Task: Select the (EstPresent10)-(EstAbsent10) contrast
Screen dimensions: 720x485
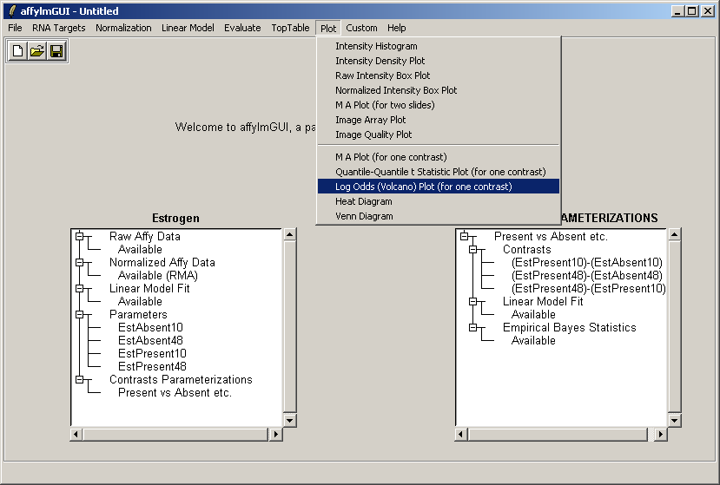Action: click(x=587, y=262)
